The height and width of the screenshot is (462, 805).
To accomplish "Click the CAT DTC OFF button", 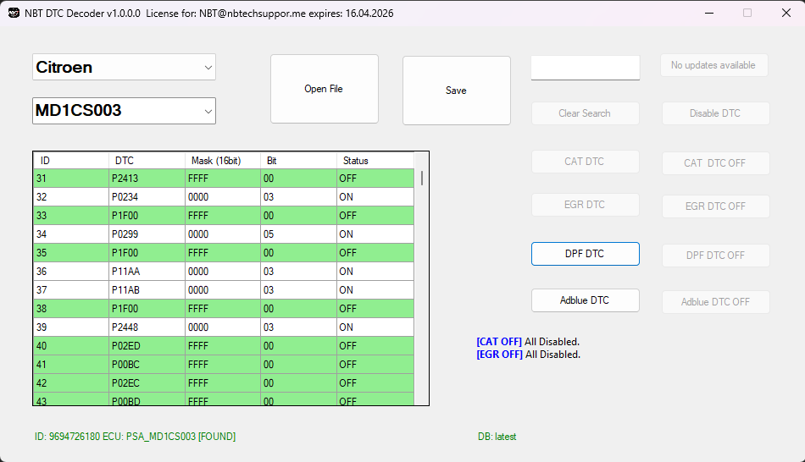I will pos(716,163).
